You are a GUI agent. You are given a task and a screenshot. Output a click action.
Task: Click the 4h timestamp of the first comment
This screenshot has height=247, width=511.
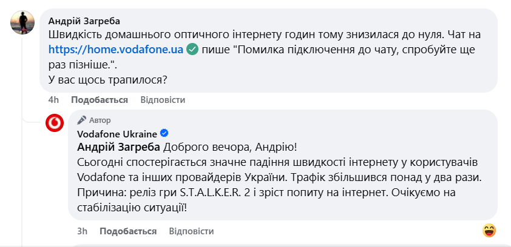pyautogui.click(x=53, y=100)
